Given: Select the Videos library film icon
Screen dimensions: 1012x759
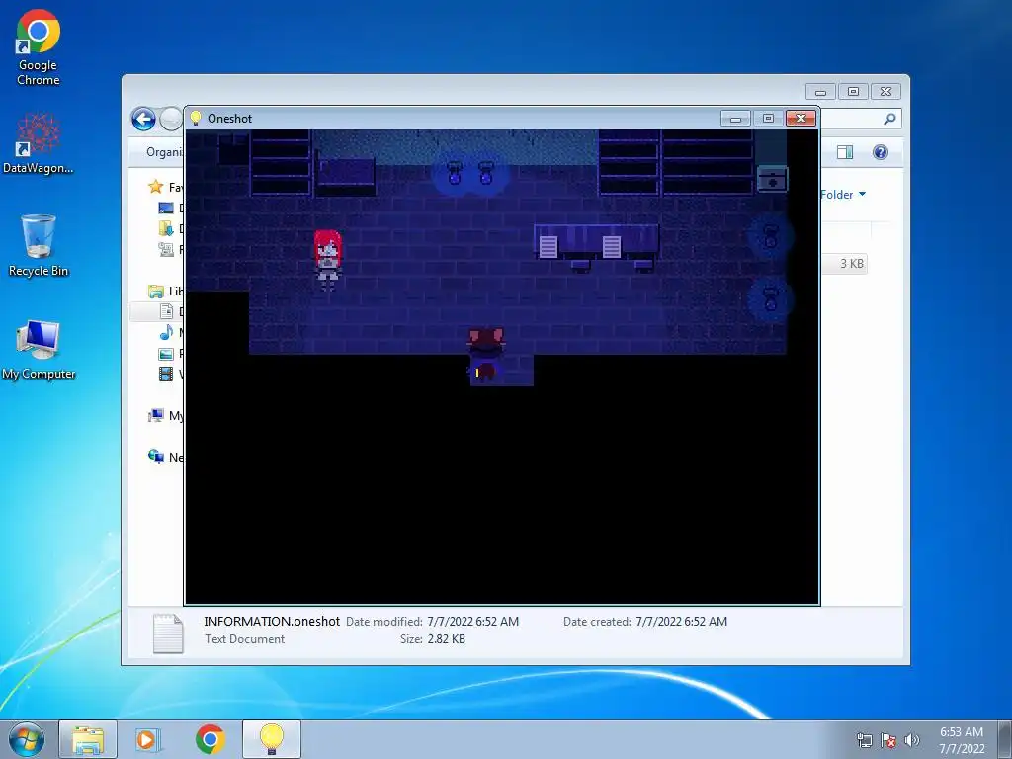Looking at the screenshot, I should [166, 374].
